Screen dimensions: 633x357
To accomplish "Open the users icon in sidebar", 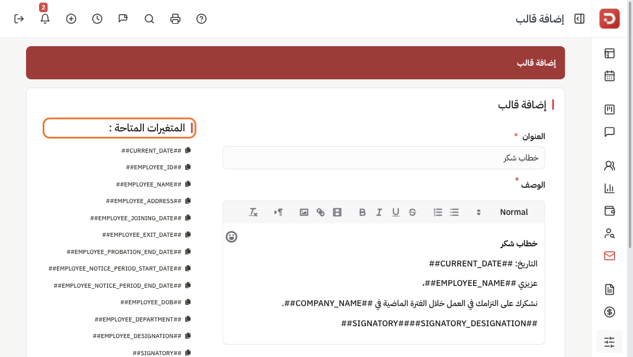I will pos(609,166).
